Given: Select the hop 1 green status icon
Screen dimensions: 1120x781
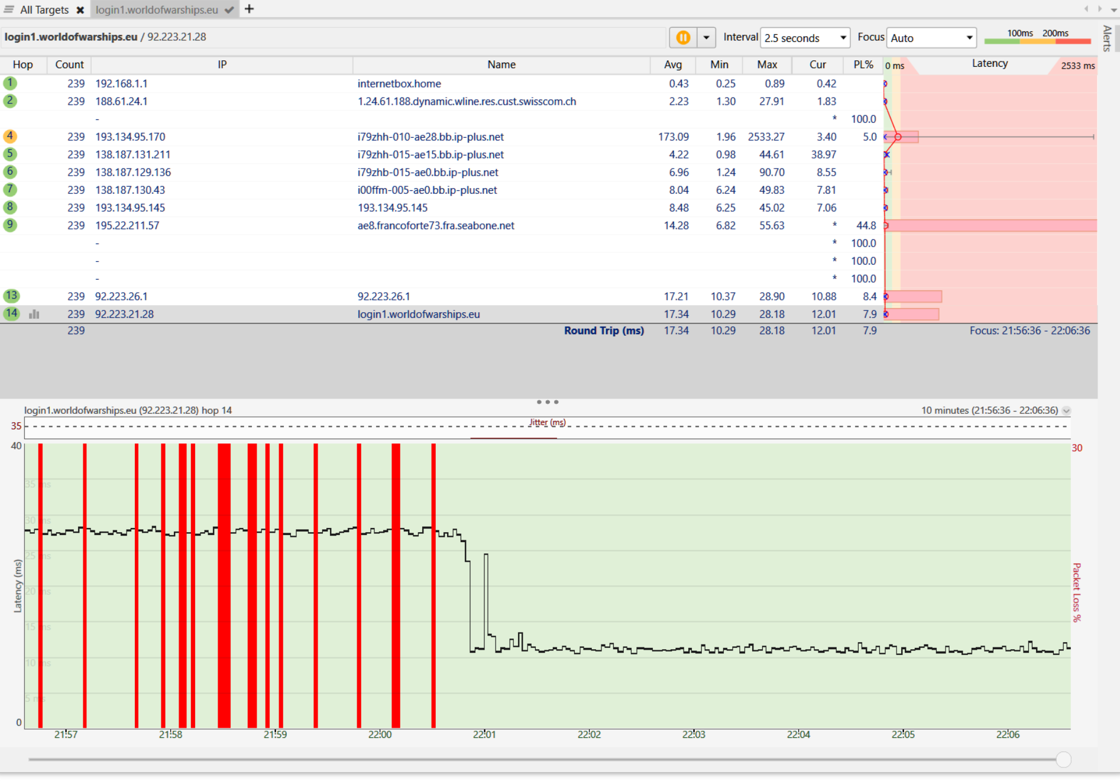Looking at the screenshot, I should pos(10,83).
